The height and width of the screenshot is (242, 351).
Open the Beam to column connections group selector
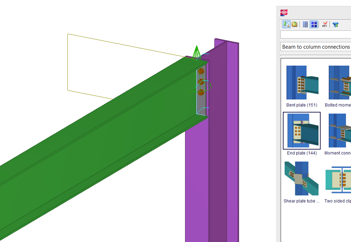(x=315, y=47)
